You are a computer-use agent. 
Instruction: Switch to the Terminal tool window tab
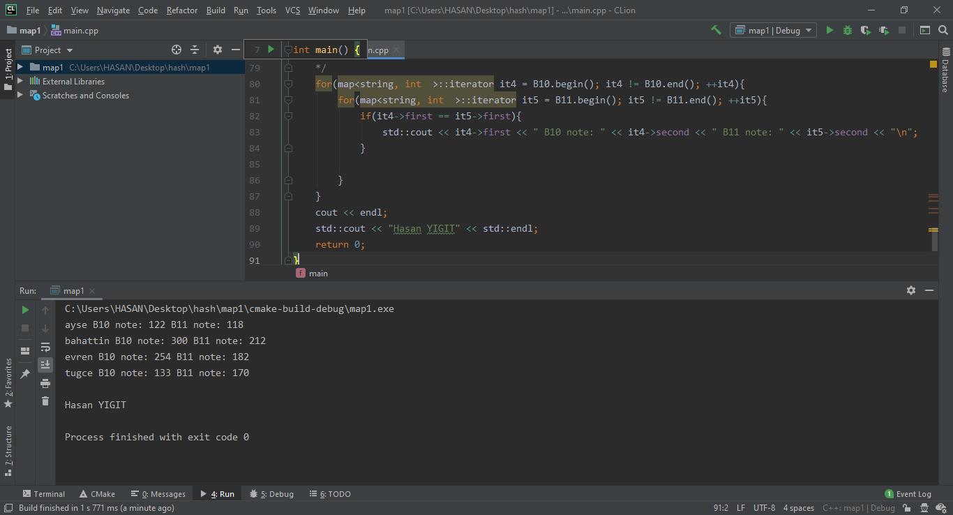[43, 493]
